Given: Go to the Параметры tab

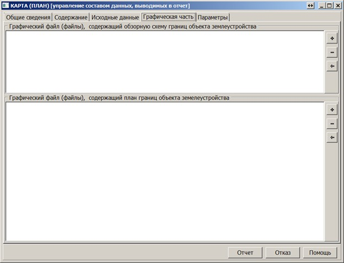Looking at the screenshot, I should (213, 17).
